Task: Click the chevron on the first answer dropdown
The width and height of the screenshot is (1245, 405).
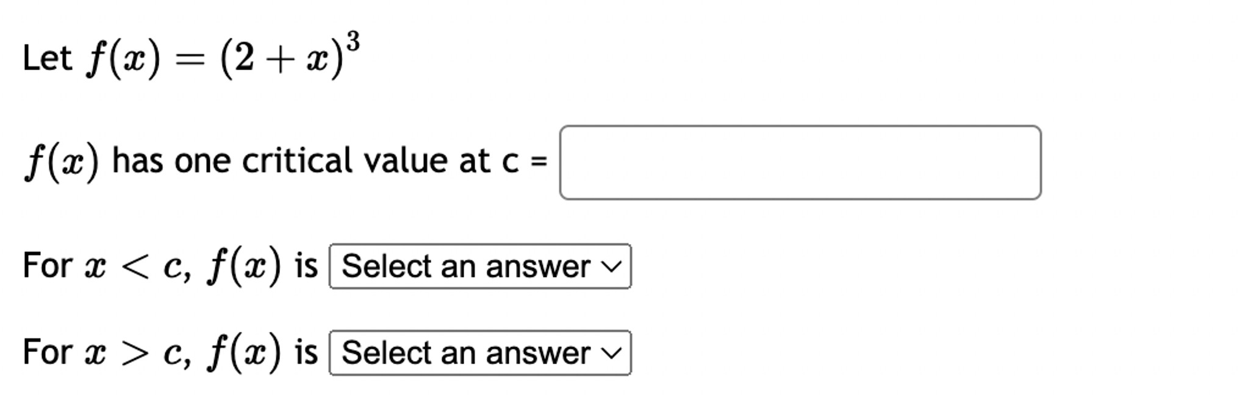Action: pyautogui.click(x=611, y=267)
